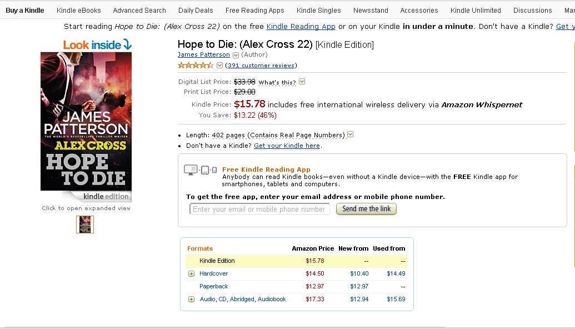Open the What's this? price explanation dropdown

pyautogui.click(x=302, y=81)
